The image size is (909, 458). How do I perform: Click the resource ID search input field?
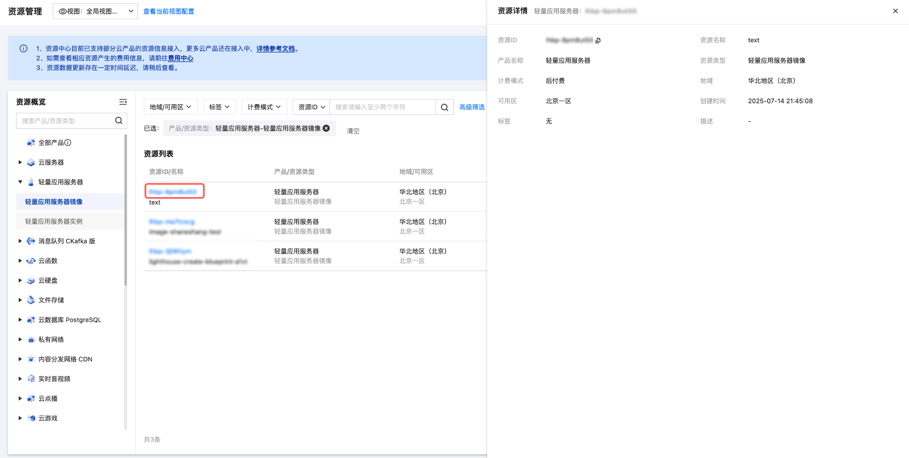pos(382,107)
